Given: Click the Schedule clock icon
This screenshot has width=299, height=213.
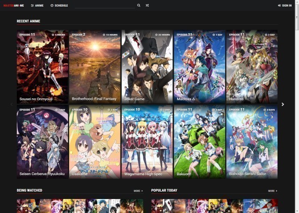Looking at the screenshot, I should tap(52, 6).
